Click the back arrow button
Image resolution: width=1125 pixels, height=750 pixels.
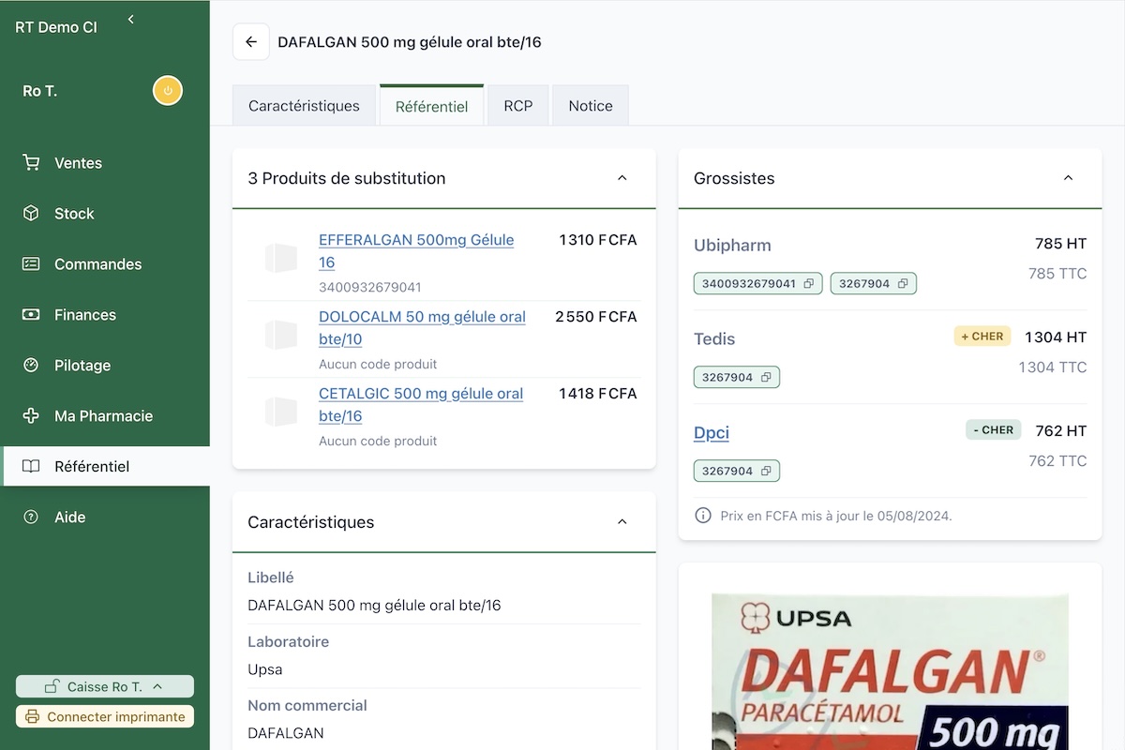(251, 42)
